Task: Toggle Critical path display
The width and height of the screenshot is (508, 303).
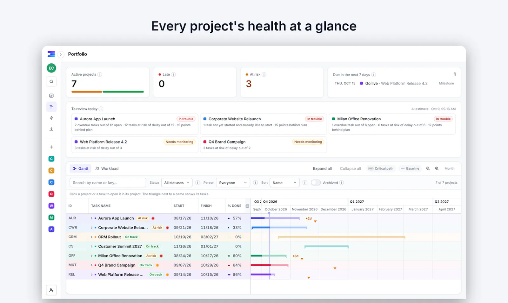Action: 381,169
